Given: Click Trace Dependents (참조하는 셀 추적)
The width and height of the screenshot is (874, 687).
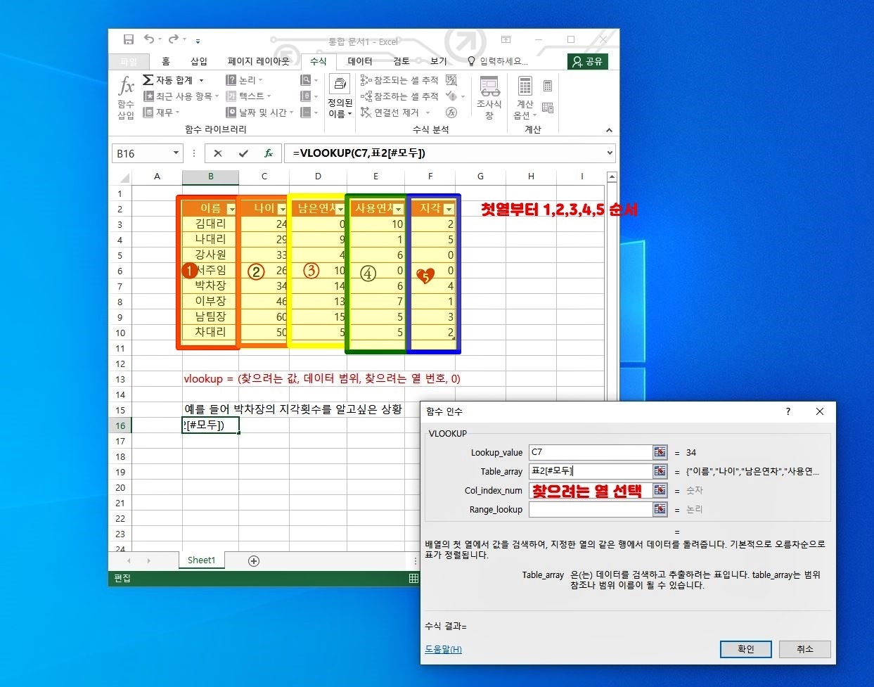Looking at the screenshot, I should (x=399, y=96).
